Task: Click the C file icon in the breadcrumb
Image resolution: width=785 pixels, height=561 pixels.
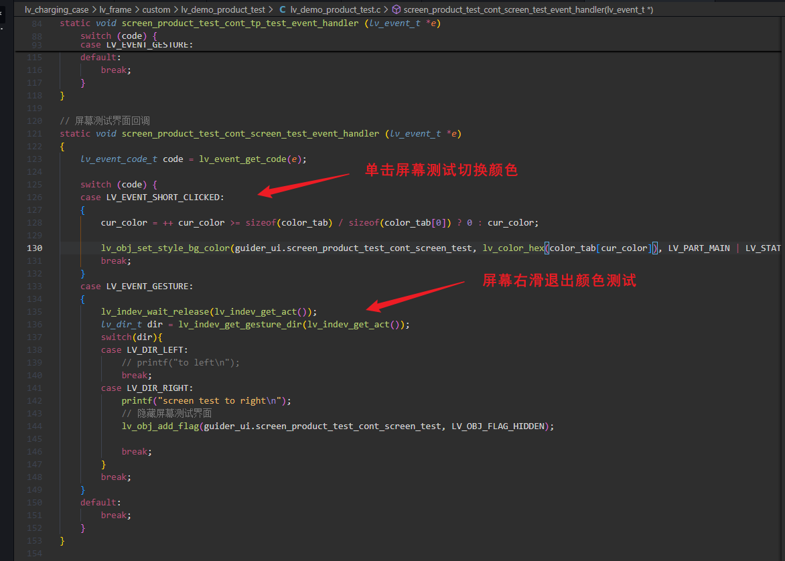Action: [283, 9]
